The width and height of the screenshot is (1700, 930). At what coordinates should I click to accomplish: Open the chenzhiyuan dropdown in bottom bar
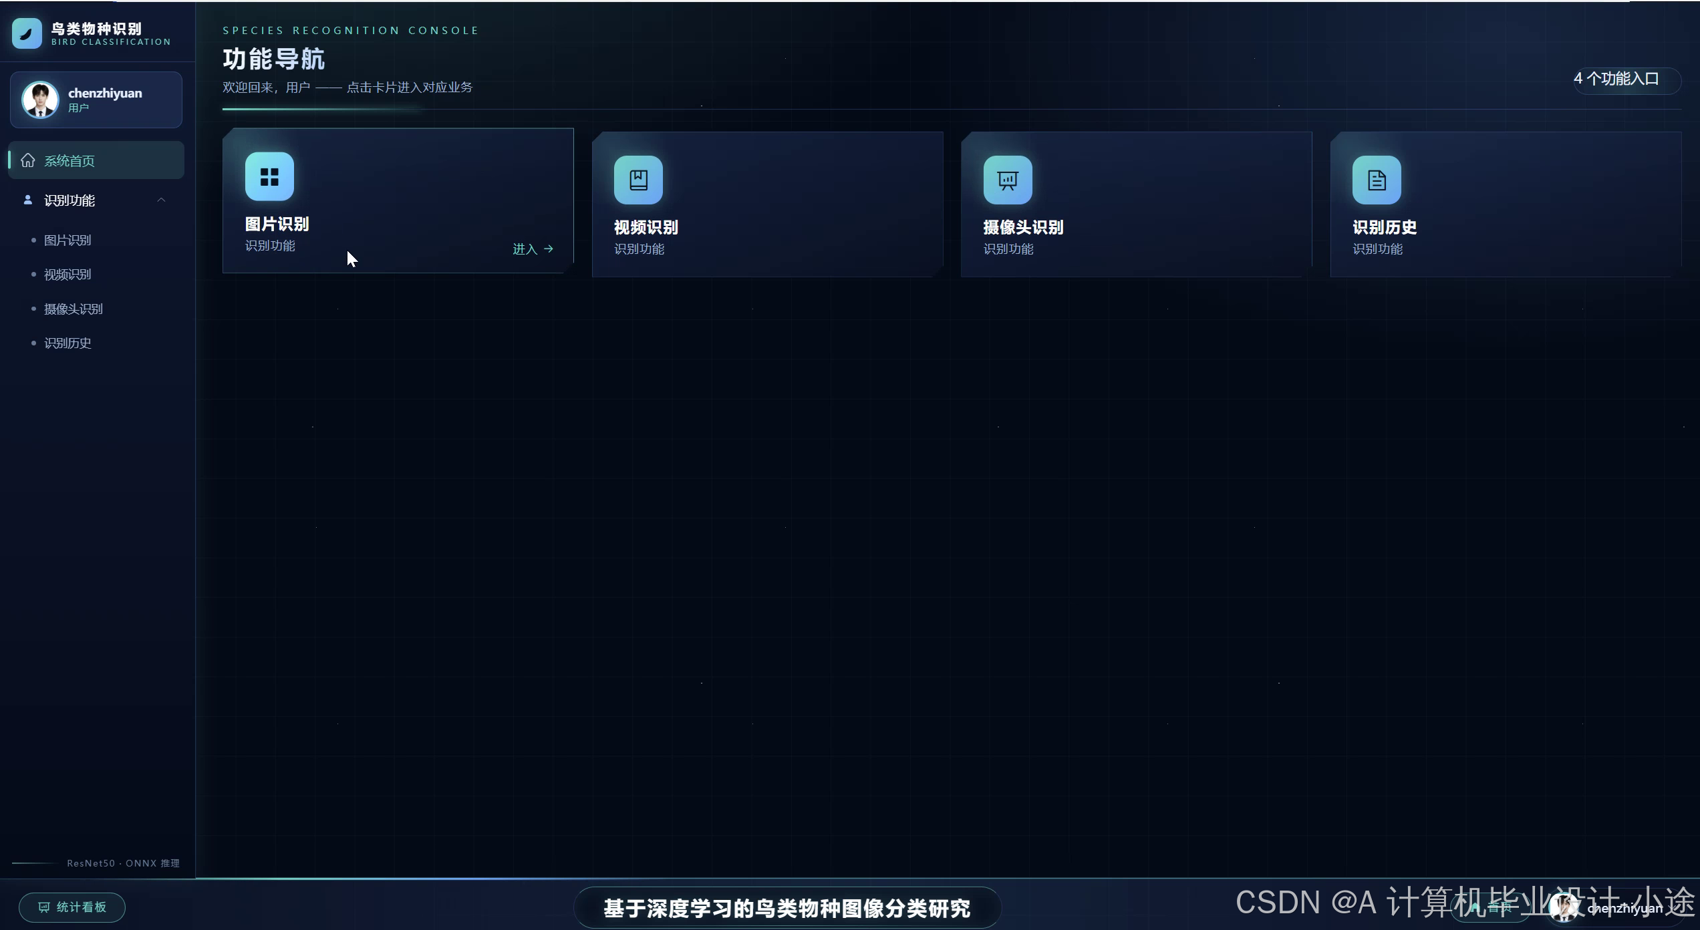pos(1614,907)
